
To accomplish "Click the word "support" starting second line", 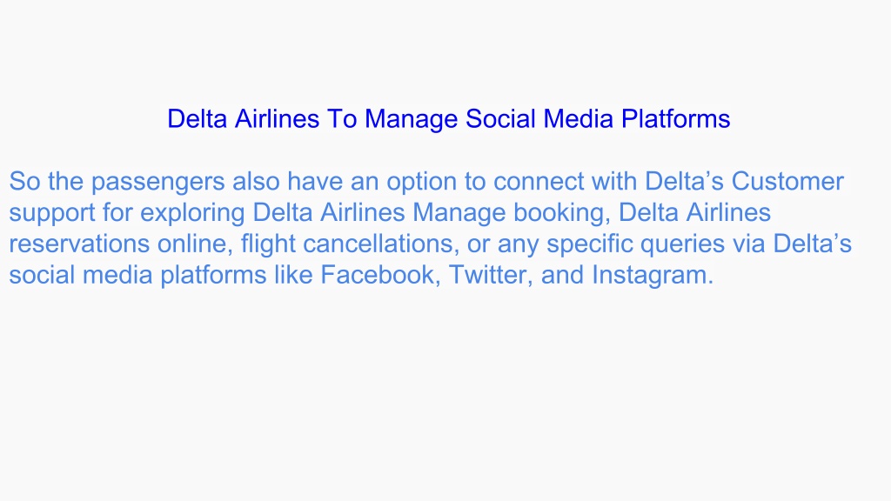I will [x=51, y=214].
